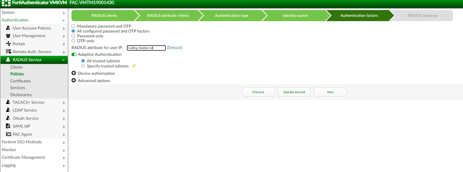Collapse the RADIUS Service chevron
The width and height of the screenshot is (463, 172).
(63, 60)
